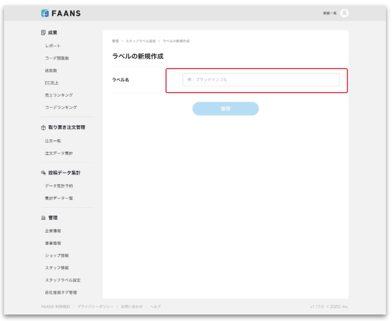Click the 取り置き注文管理 box icon

point(43,128)
